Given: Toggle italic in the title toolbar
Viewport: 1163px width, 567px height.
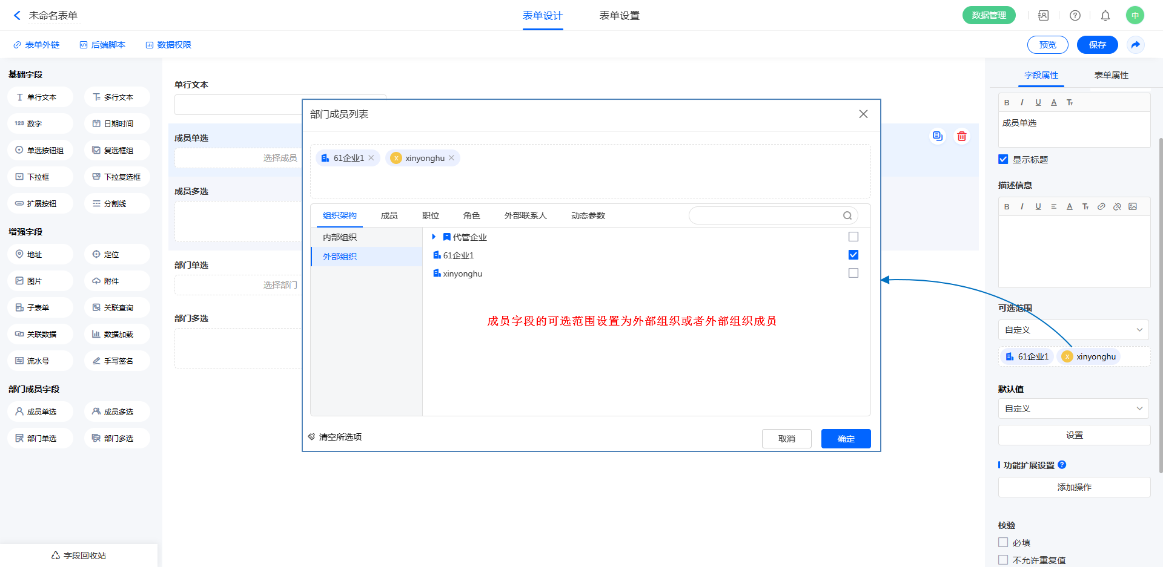Looking at the screenshot, I should coord(1022,102).
